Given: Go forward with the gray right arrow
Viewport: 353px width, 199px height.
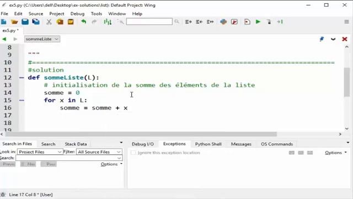Looking at the screenshot, I should tap(15, 39).
